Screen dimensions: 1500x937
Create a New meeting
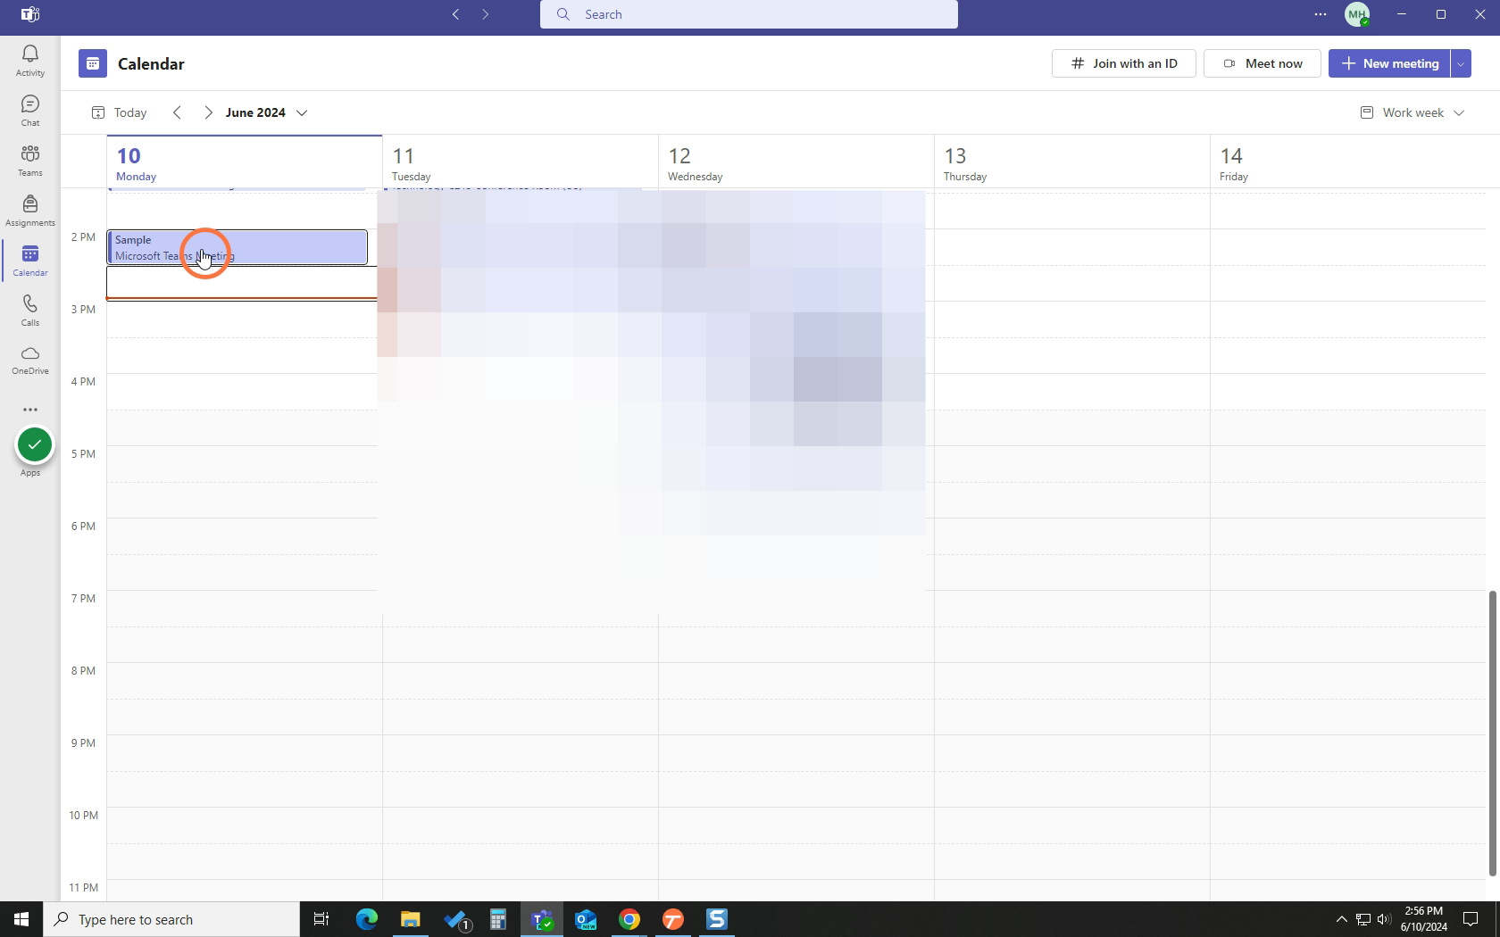pyautogui.click(x=1389, y=63)
